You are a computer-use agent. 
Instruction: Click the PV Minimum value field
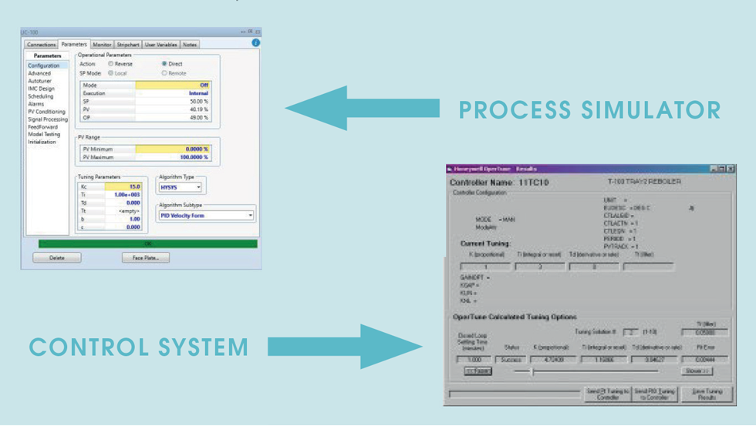point(172,149)
